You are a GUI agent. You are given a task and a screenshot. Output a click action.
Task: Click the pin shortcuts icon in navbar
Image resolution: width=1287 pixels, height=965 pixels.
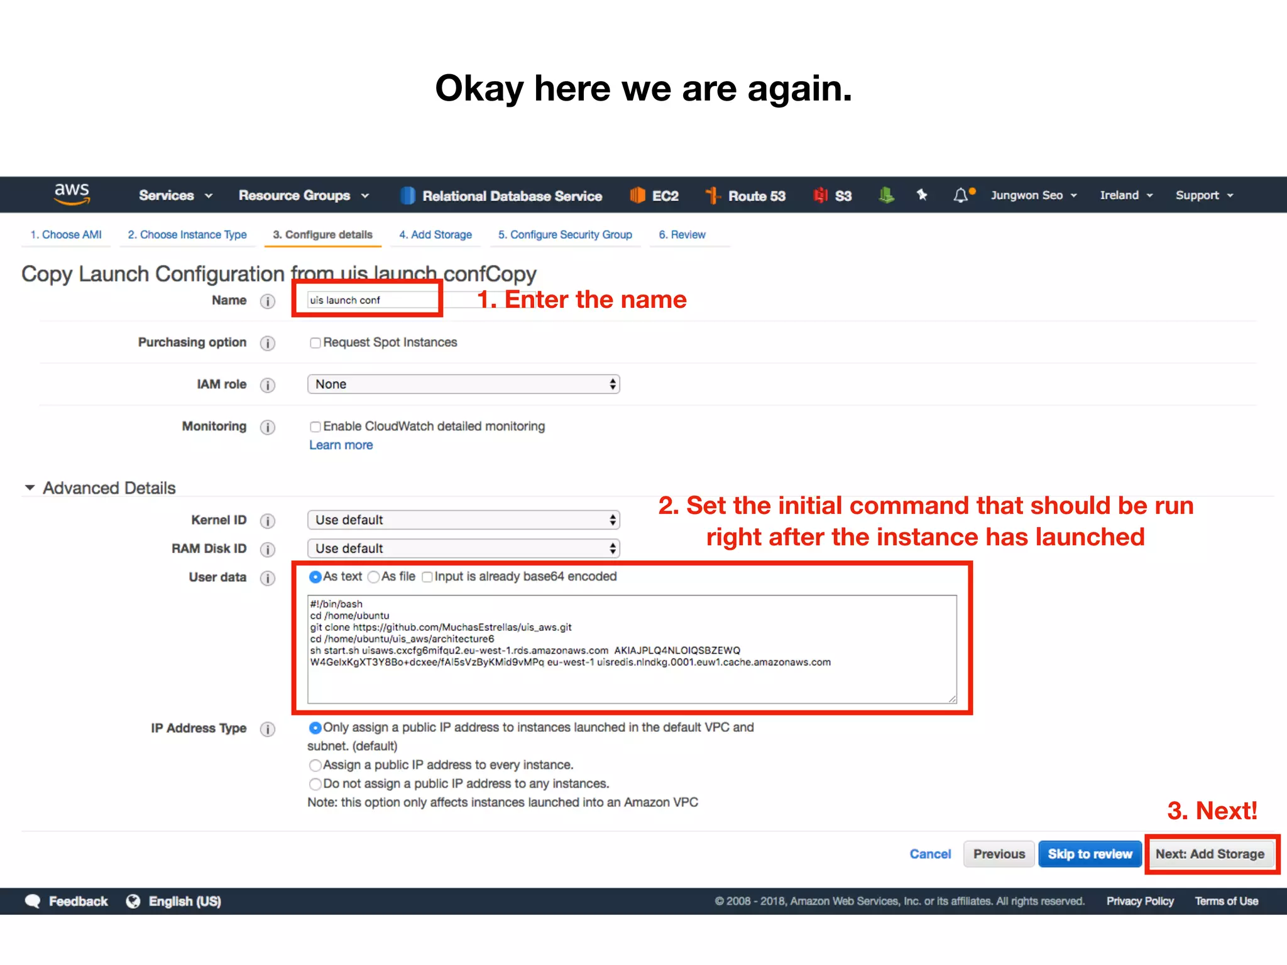click(922, 195)
